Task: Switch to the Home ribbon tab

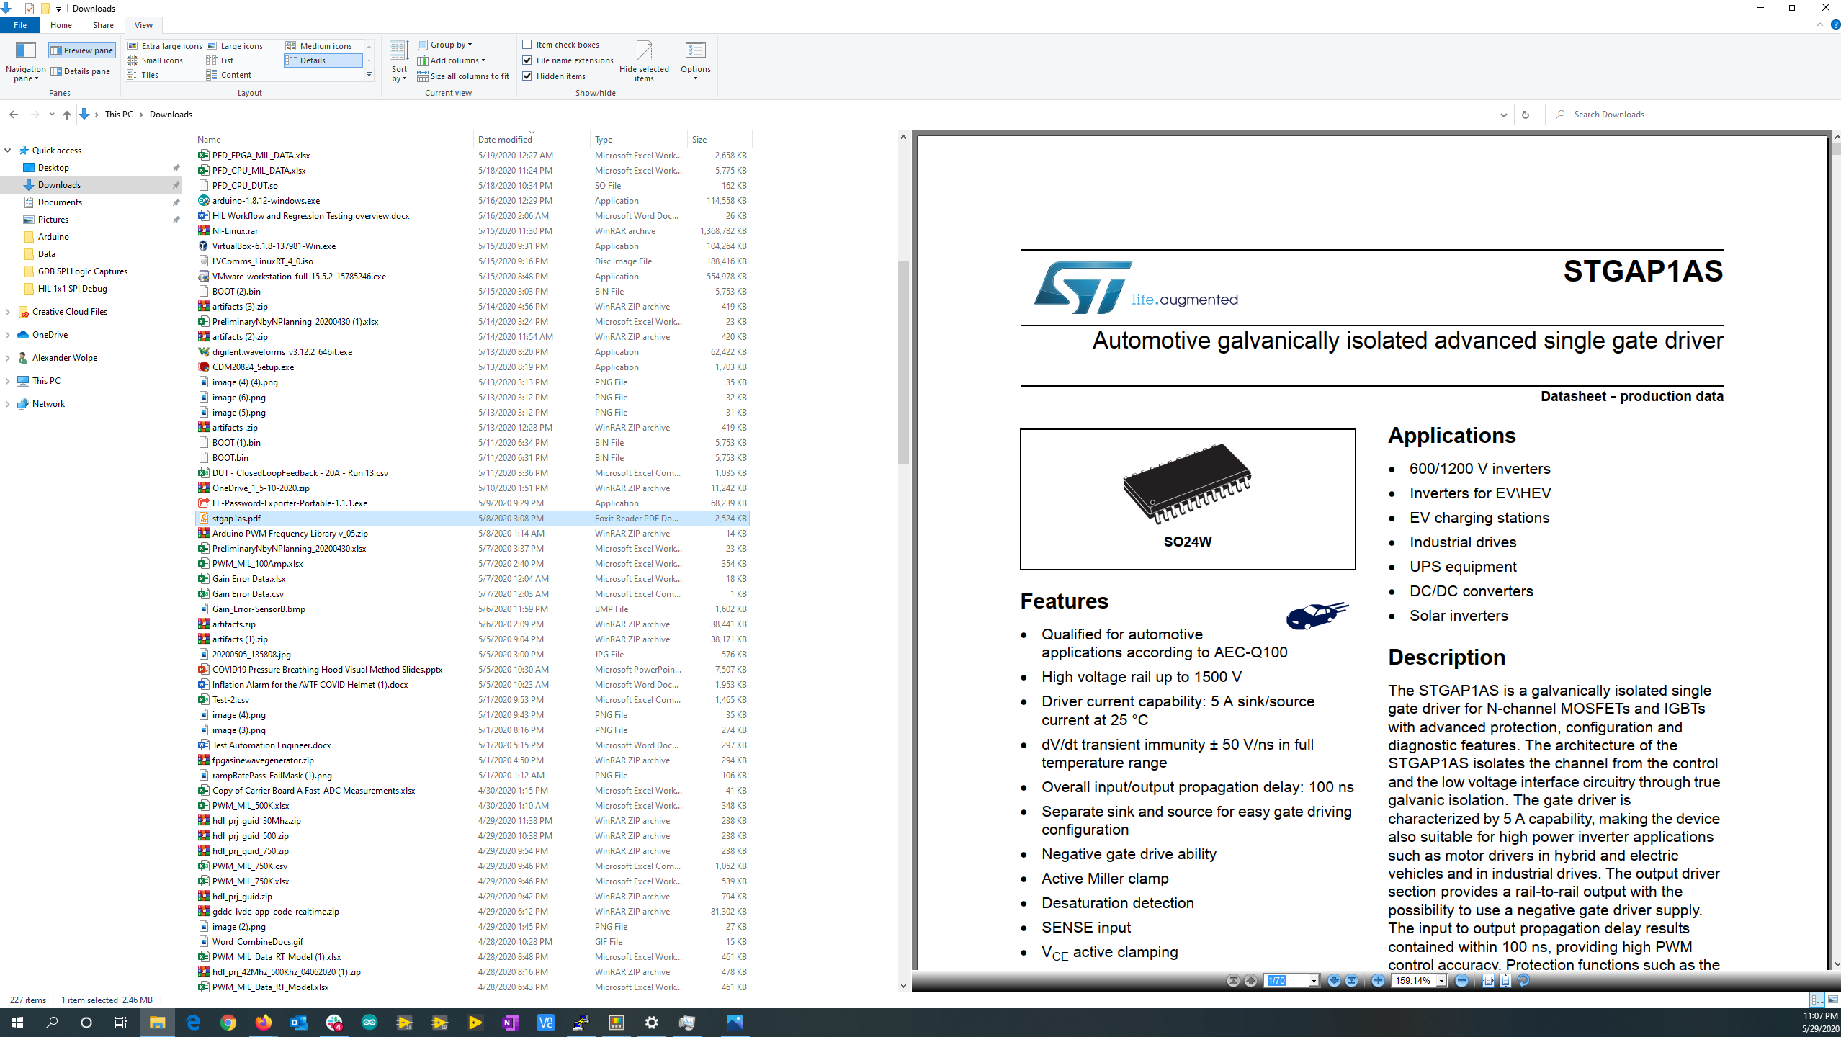Action: tap(61, 24)
